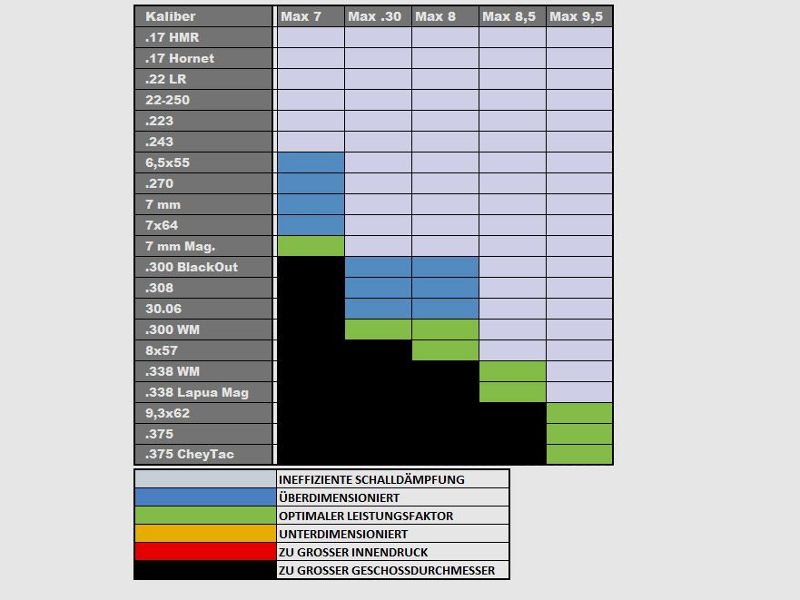This screenshot has height=600, width=800.
Task: Click green cell for .338 WM Max 8,5
Action: click(512, 371)
